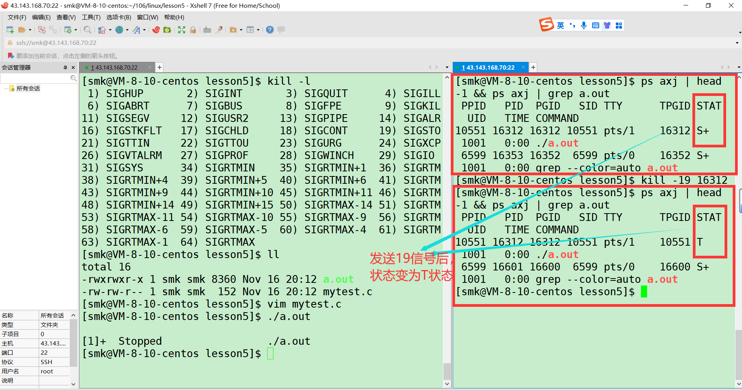Open the 选项卡(B) menu
Viewport: 742px width, 390px height.
119,17
